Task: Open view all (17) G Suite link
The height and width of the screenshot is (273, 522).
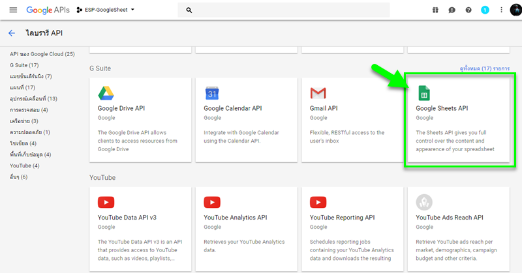Action: 484,68
